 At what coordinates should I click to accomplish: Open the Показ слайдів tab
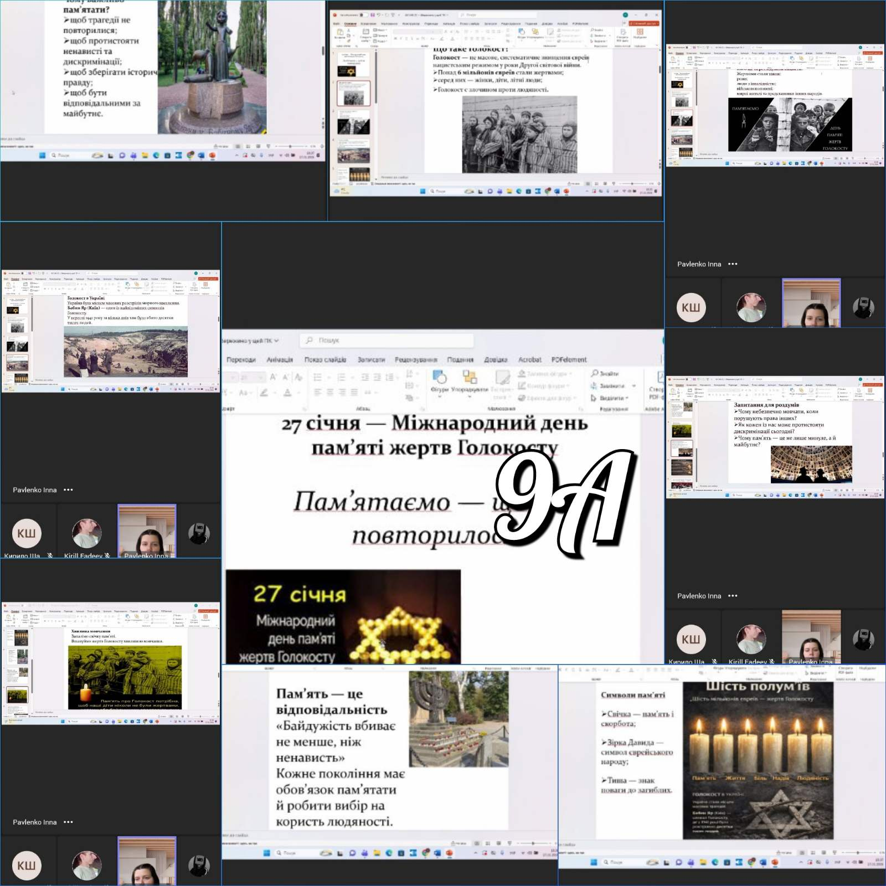click(325, 359)
